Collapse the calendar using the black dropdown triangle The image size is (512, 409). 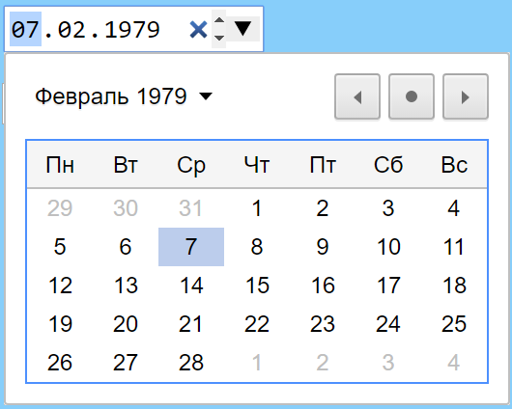coord(242,29)
